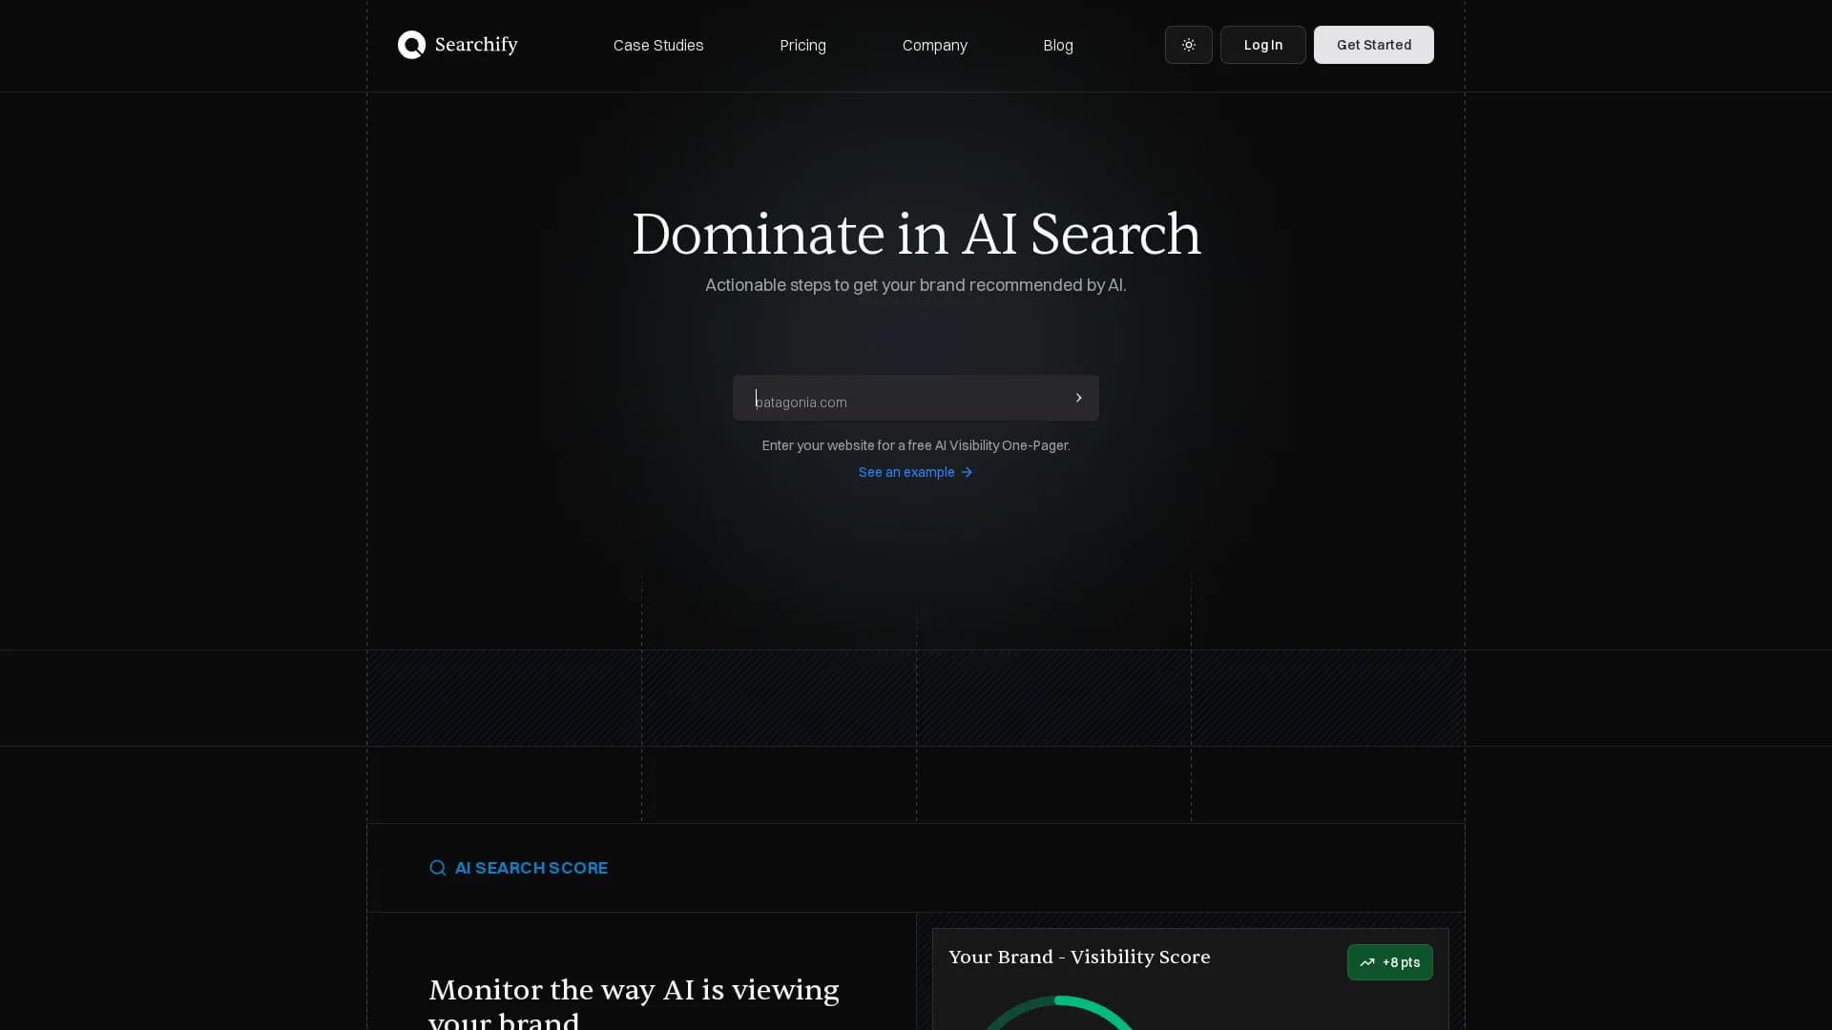Click the Searchify brand name text

[476, 45]
